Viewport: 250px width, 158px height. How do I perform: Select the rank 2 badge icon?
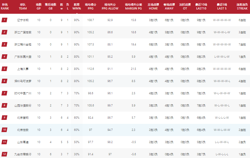click(x=5, y=32)
